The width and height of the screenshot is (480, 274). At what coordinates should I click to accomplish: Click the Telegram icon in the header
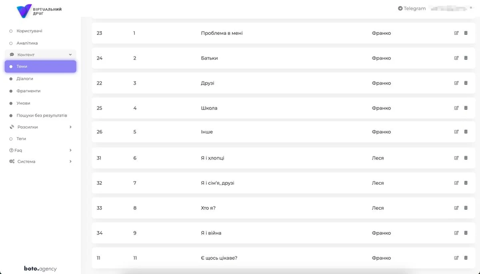[400, 8]
